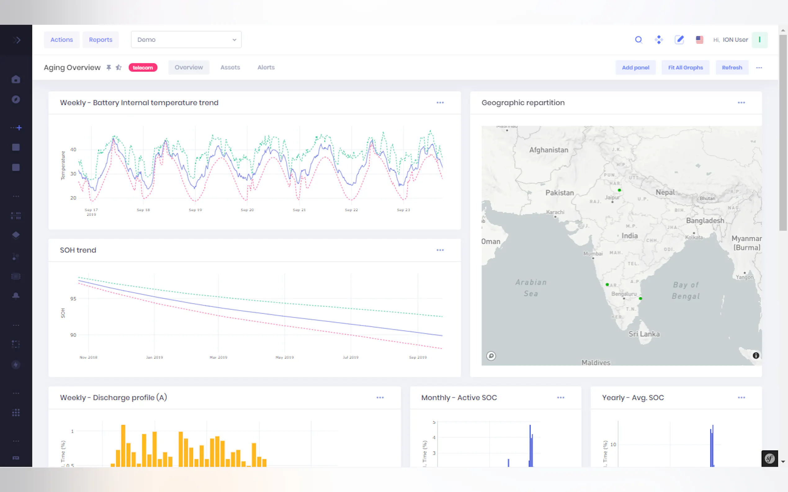The width and height of the screenshot is (788, 492).
Task: Open the bell alerts sidebar icon
Action: [x=16, y=296]
